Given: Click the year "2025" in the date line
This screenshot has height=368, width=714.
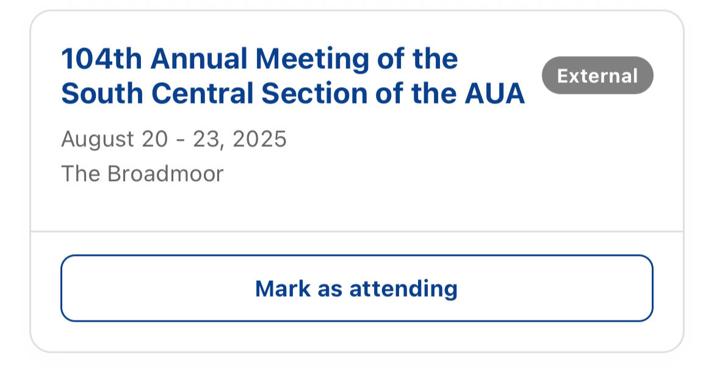Looking at the screenshot, I should pyautogui.click(x=259, y=140).
